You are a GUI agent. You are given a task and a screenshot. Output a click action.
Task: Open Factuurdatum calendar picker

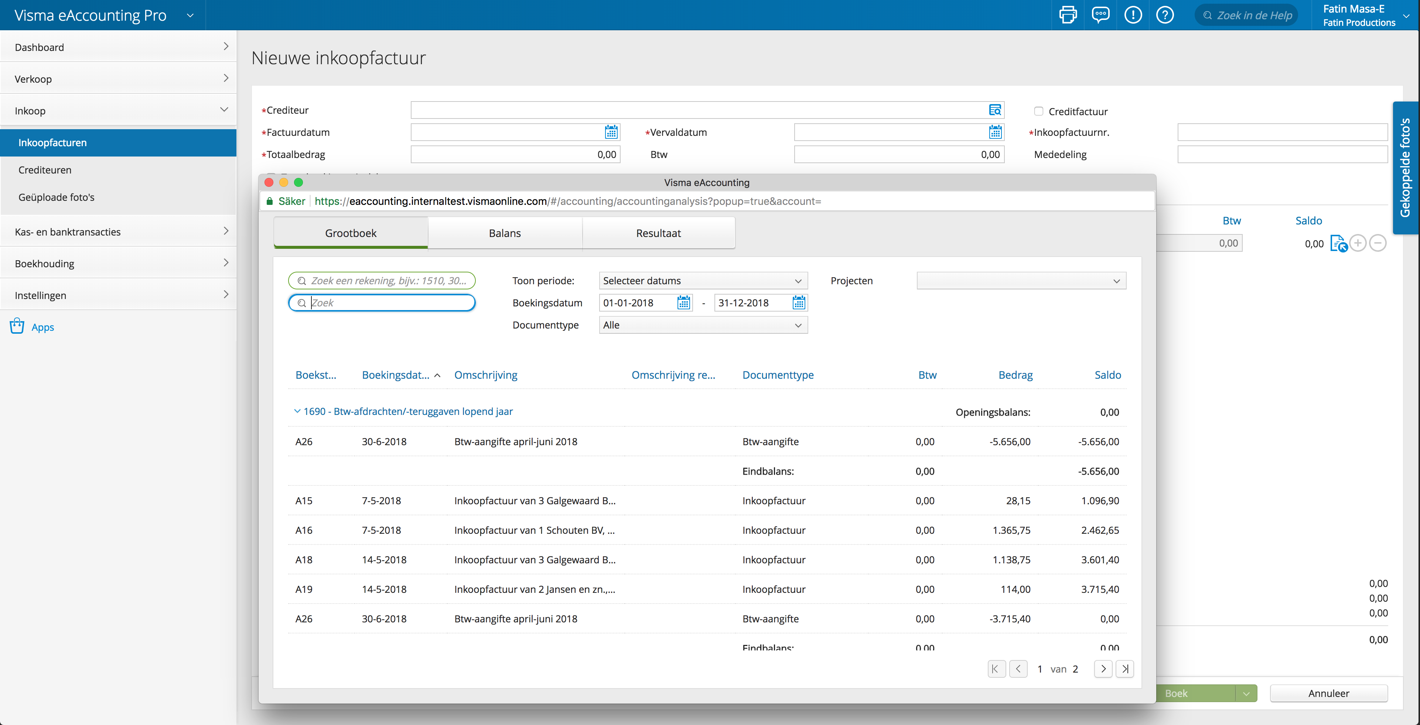click(x=611, y=132)
